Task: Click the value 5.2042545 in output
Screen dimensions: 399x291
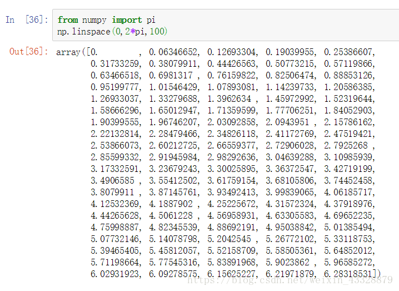Action: tap(229, 239)
